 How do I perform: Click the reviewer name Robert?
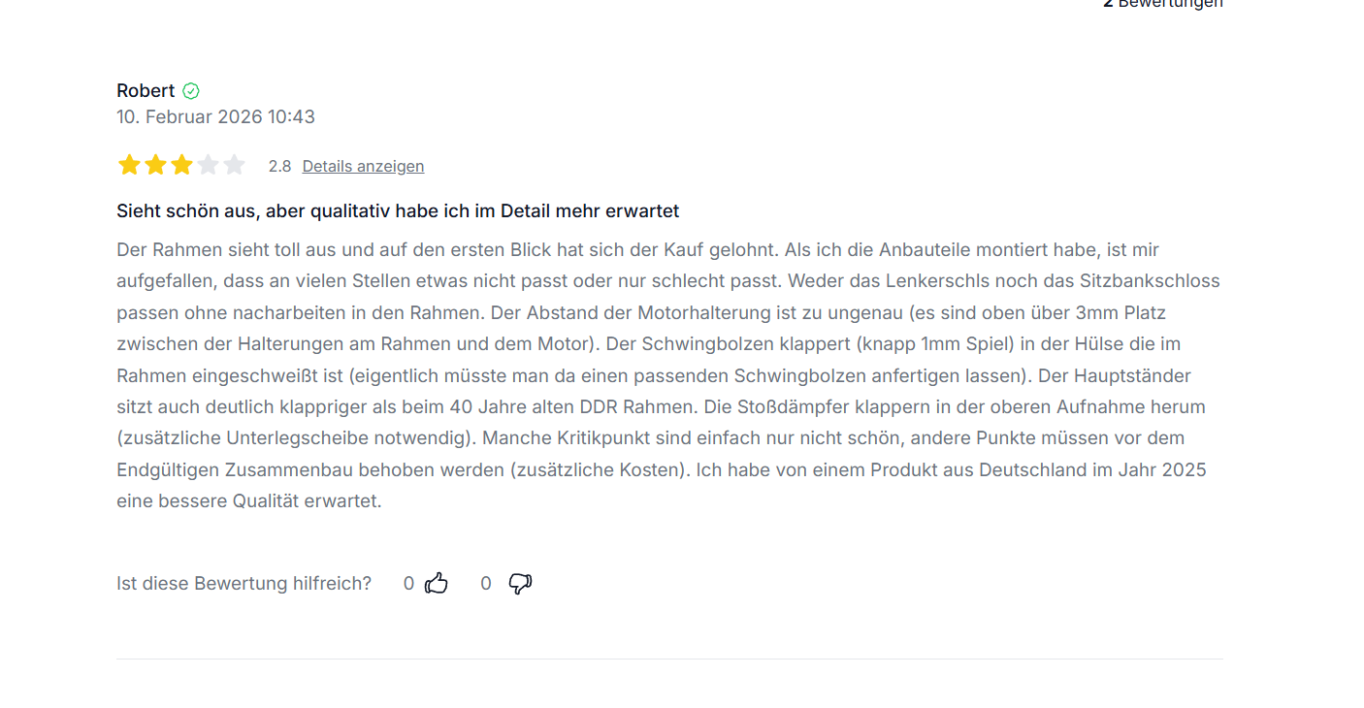(x=146, y=91)
